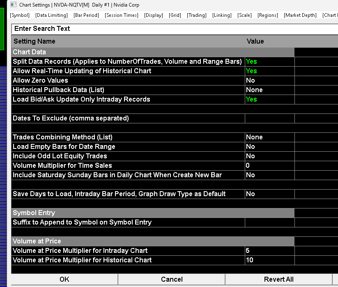Toggle Load Bid/Ask Update Only Intraday Records
This screenshot has height=287, width=338.
(270, 99)
